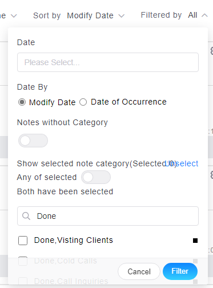Click the Unselect link
This screenshot has width=213, height=288.
coord(182,163)
